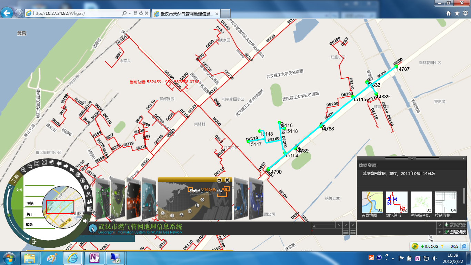
Task: Go to previous map view with left arrow
Action: 59,163
